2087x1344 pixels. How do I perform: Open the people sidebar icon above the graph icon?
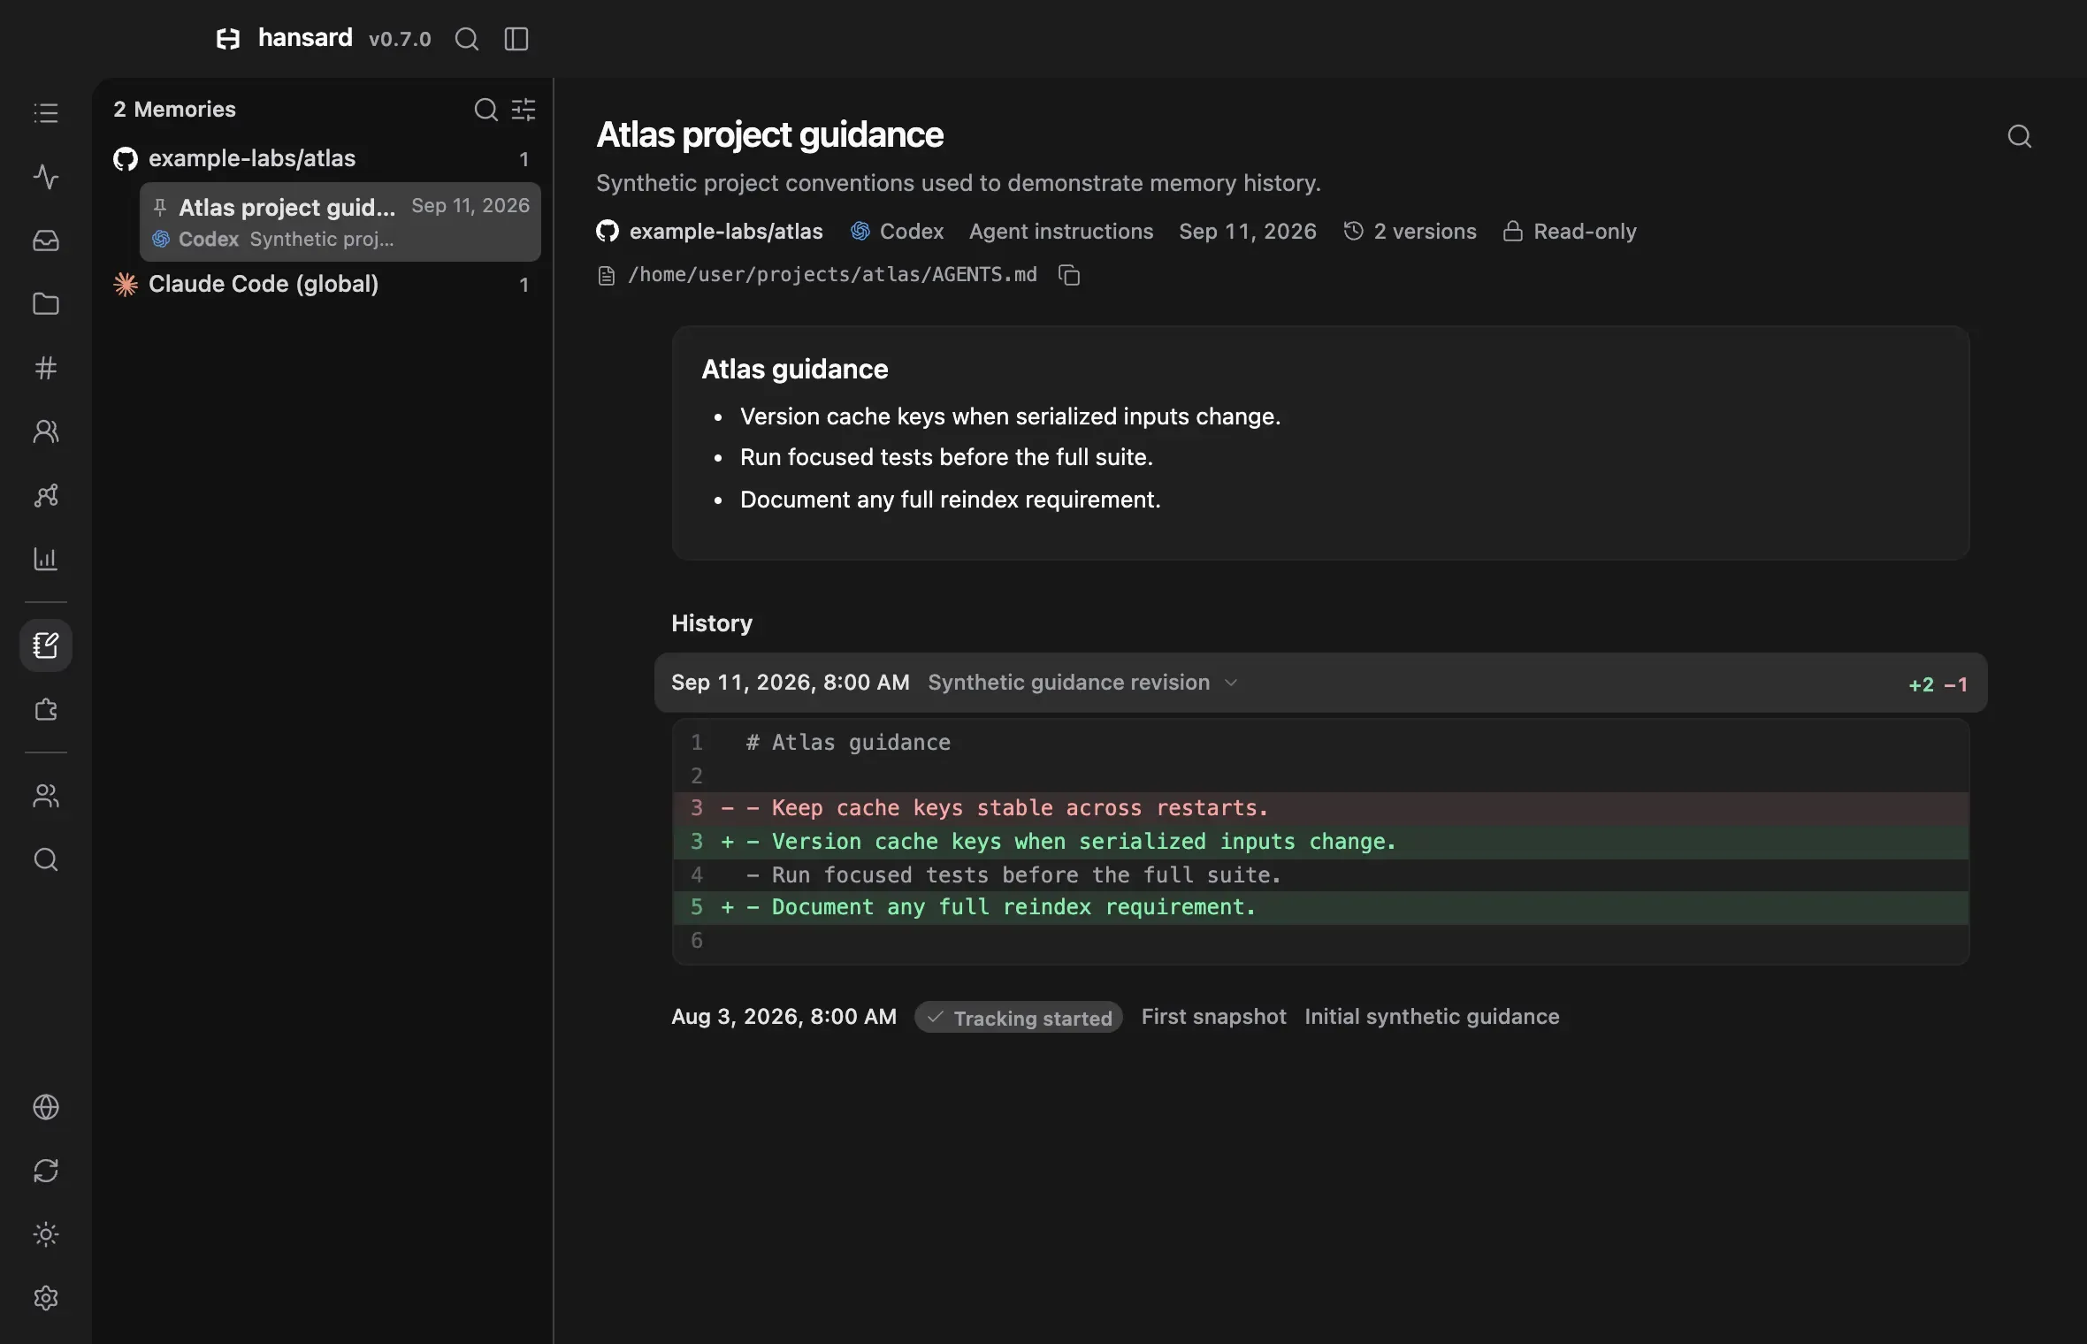click(46, 431)
